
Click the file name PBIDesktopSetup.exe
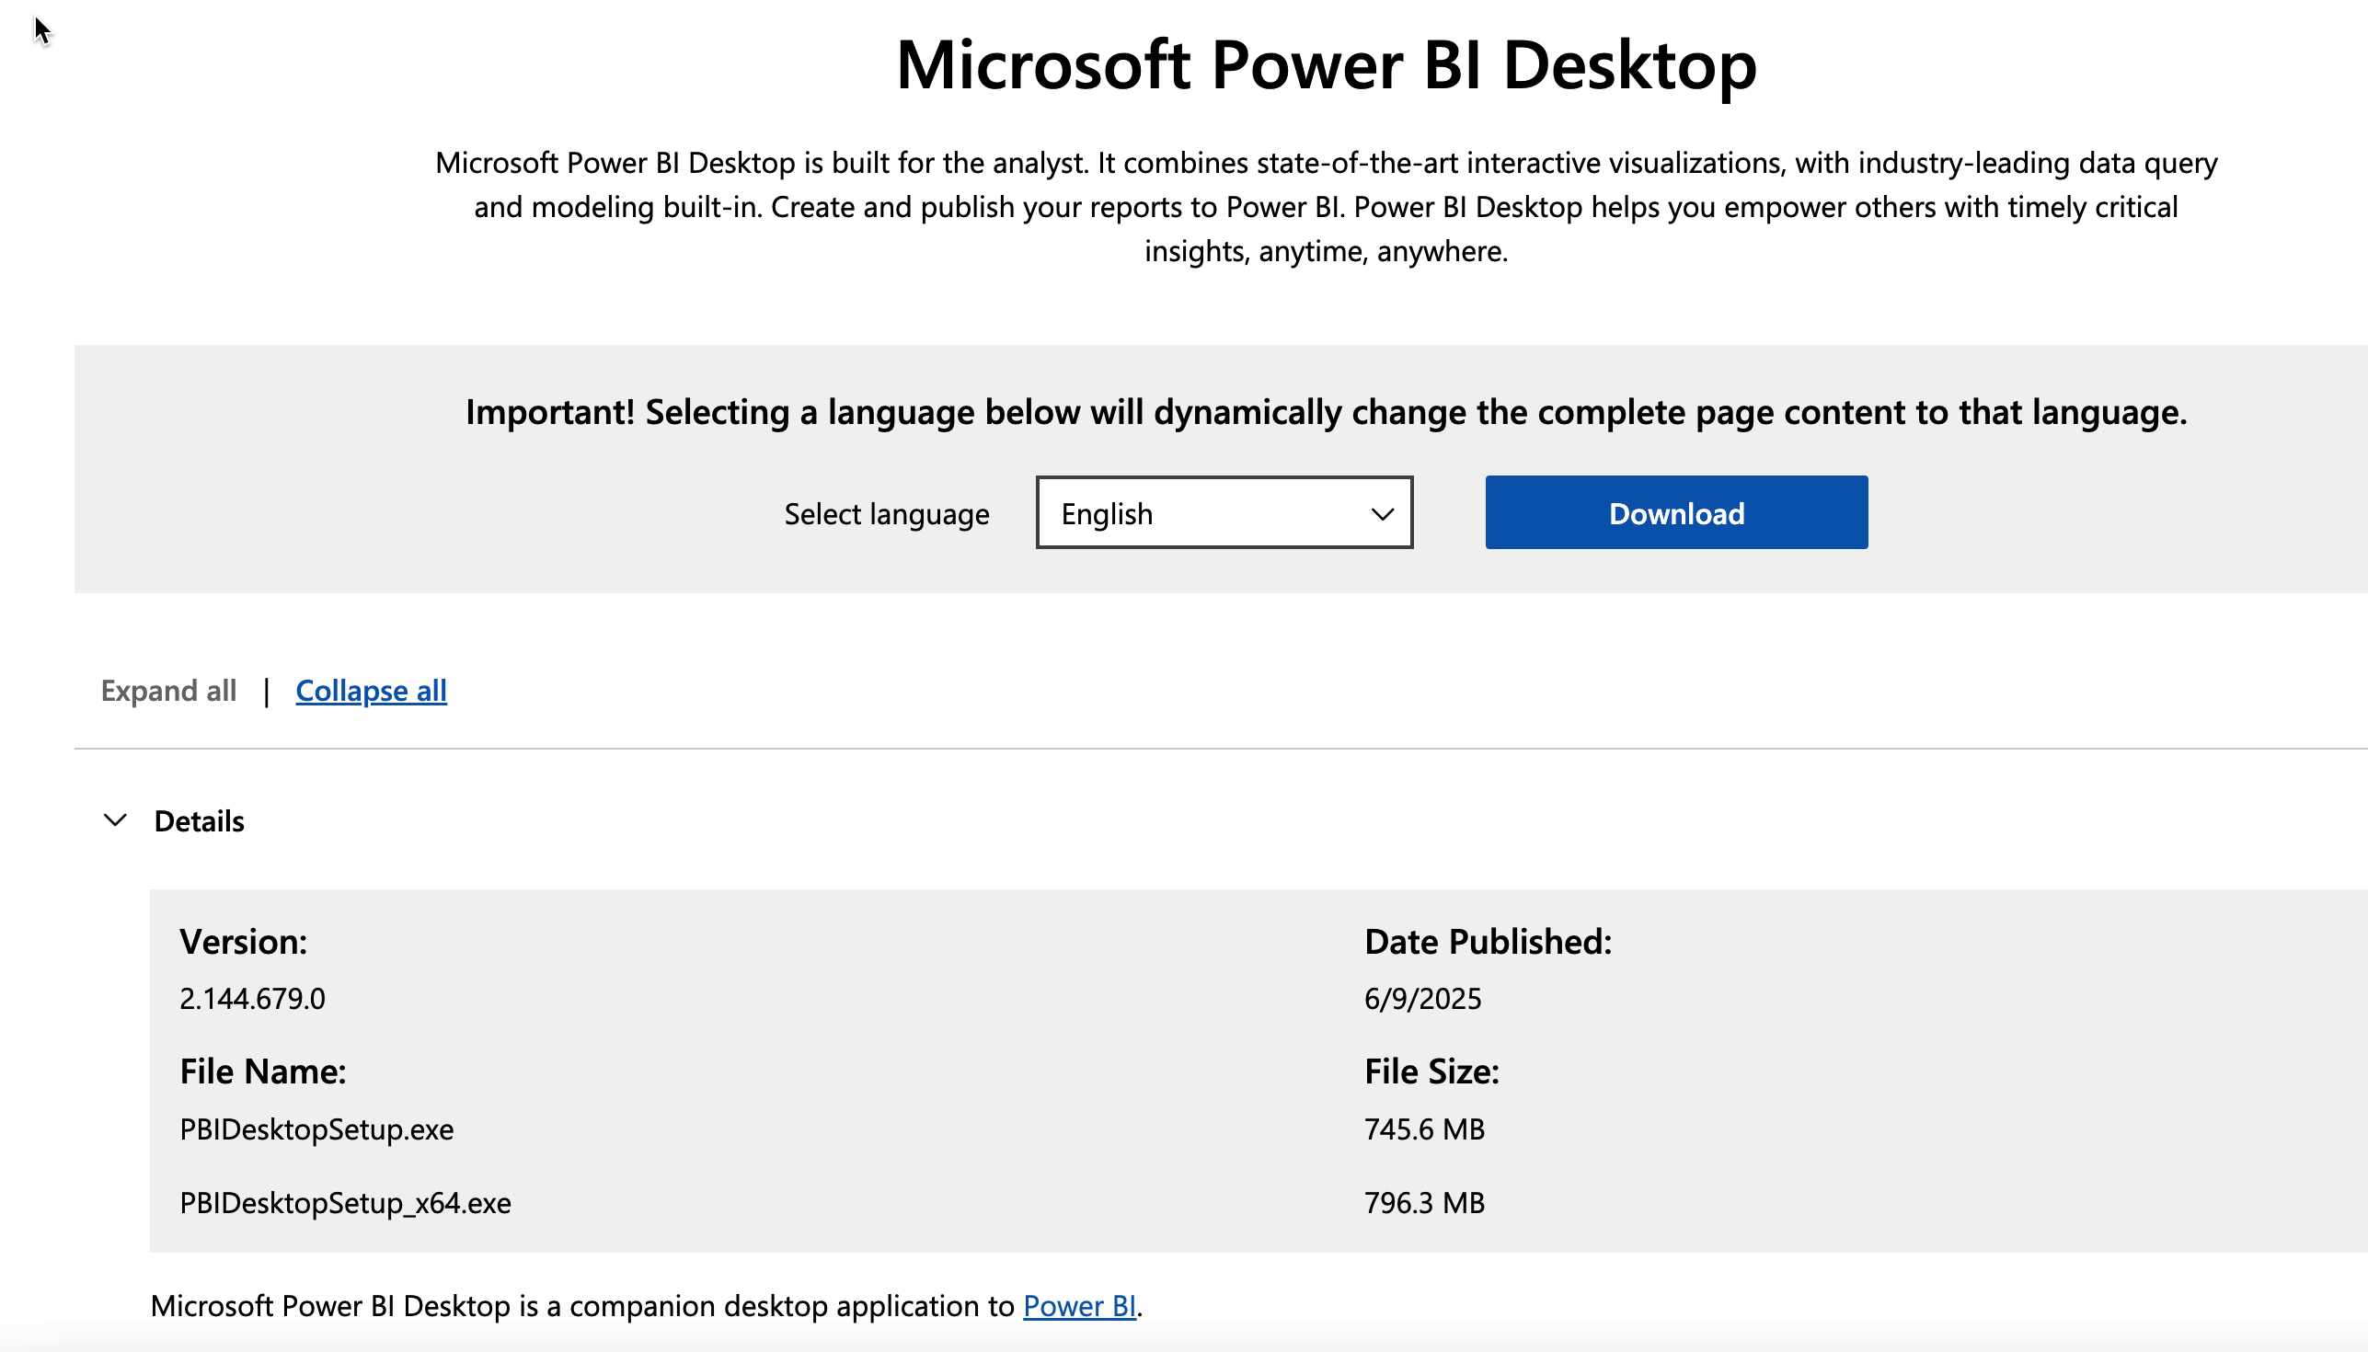[316, 1129]
